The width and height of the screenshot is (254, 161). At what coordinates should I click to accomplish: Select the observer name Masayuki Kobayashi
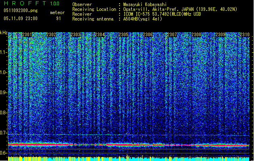click(x=145, y=4)
